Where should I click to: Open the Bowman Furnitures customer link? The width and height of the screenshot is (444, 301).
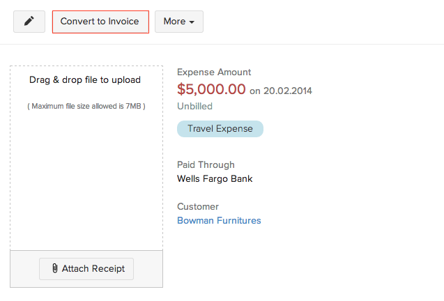tap(219, 221)
